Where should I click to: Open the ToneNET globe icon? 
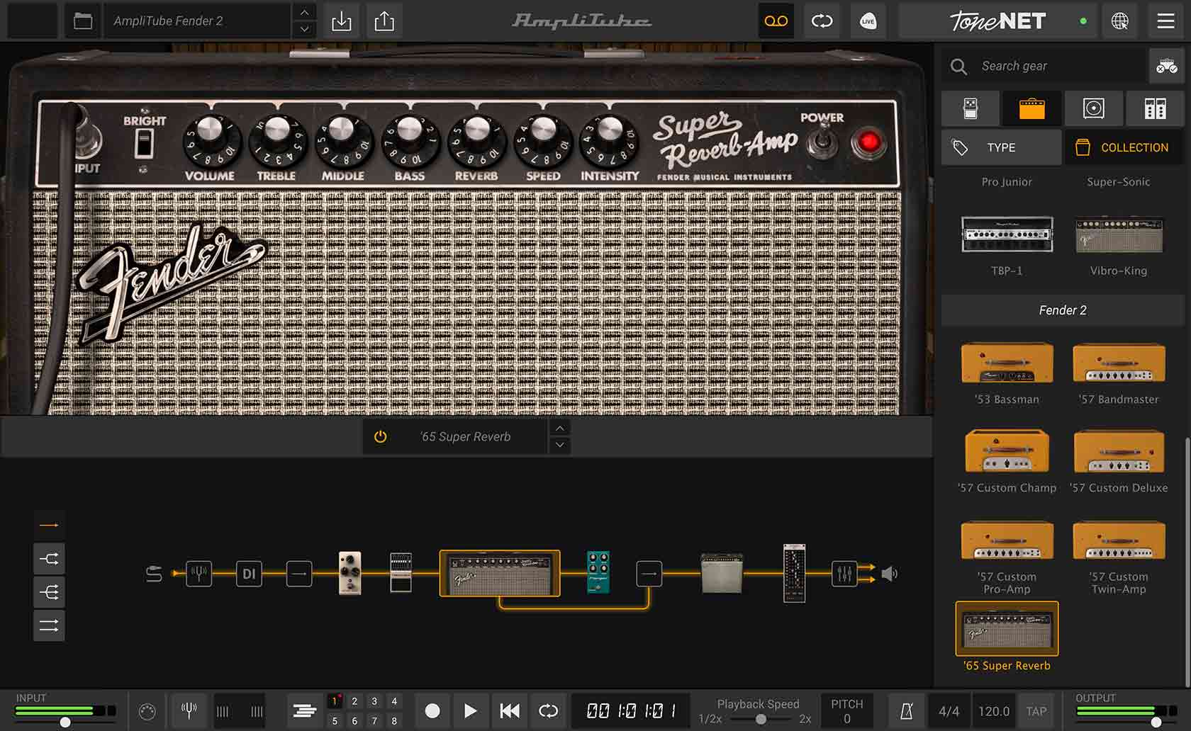click(x=1120, y=21)
